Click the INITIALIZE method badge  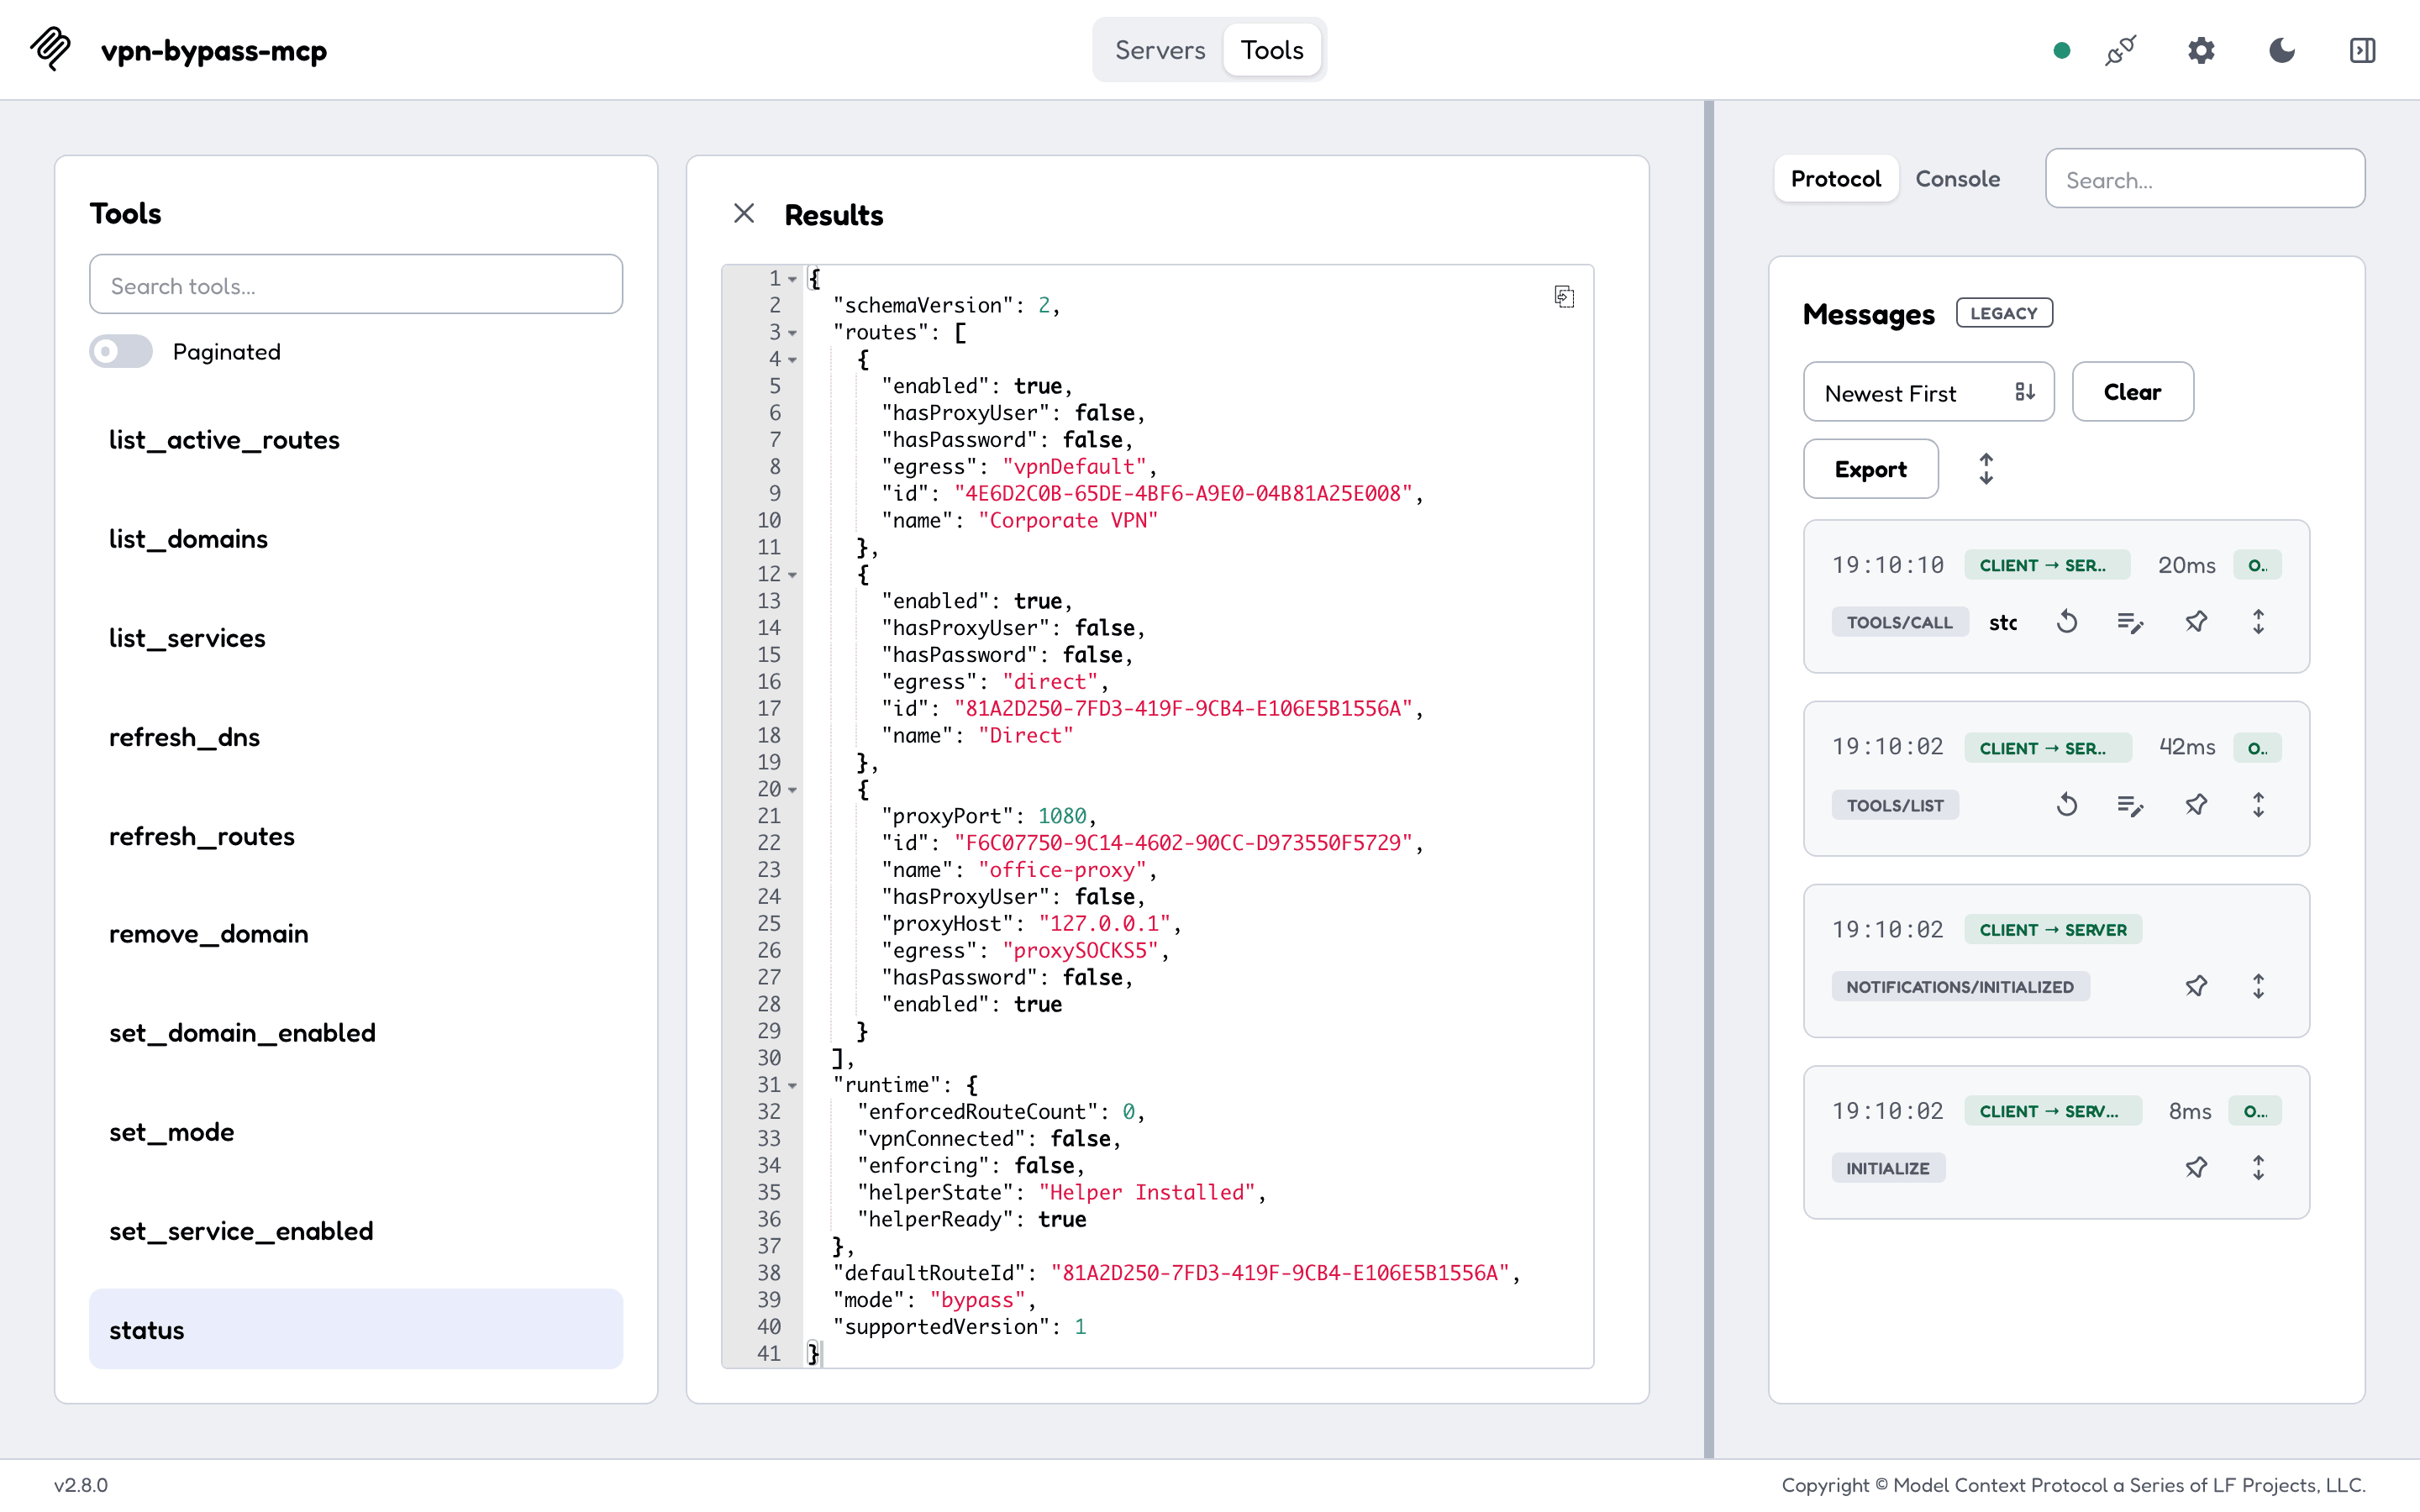tap(1888, 1168)
